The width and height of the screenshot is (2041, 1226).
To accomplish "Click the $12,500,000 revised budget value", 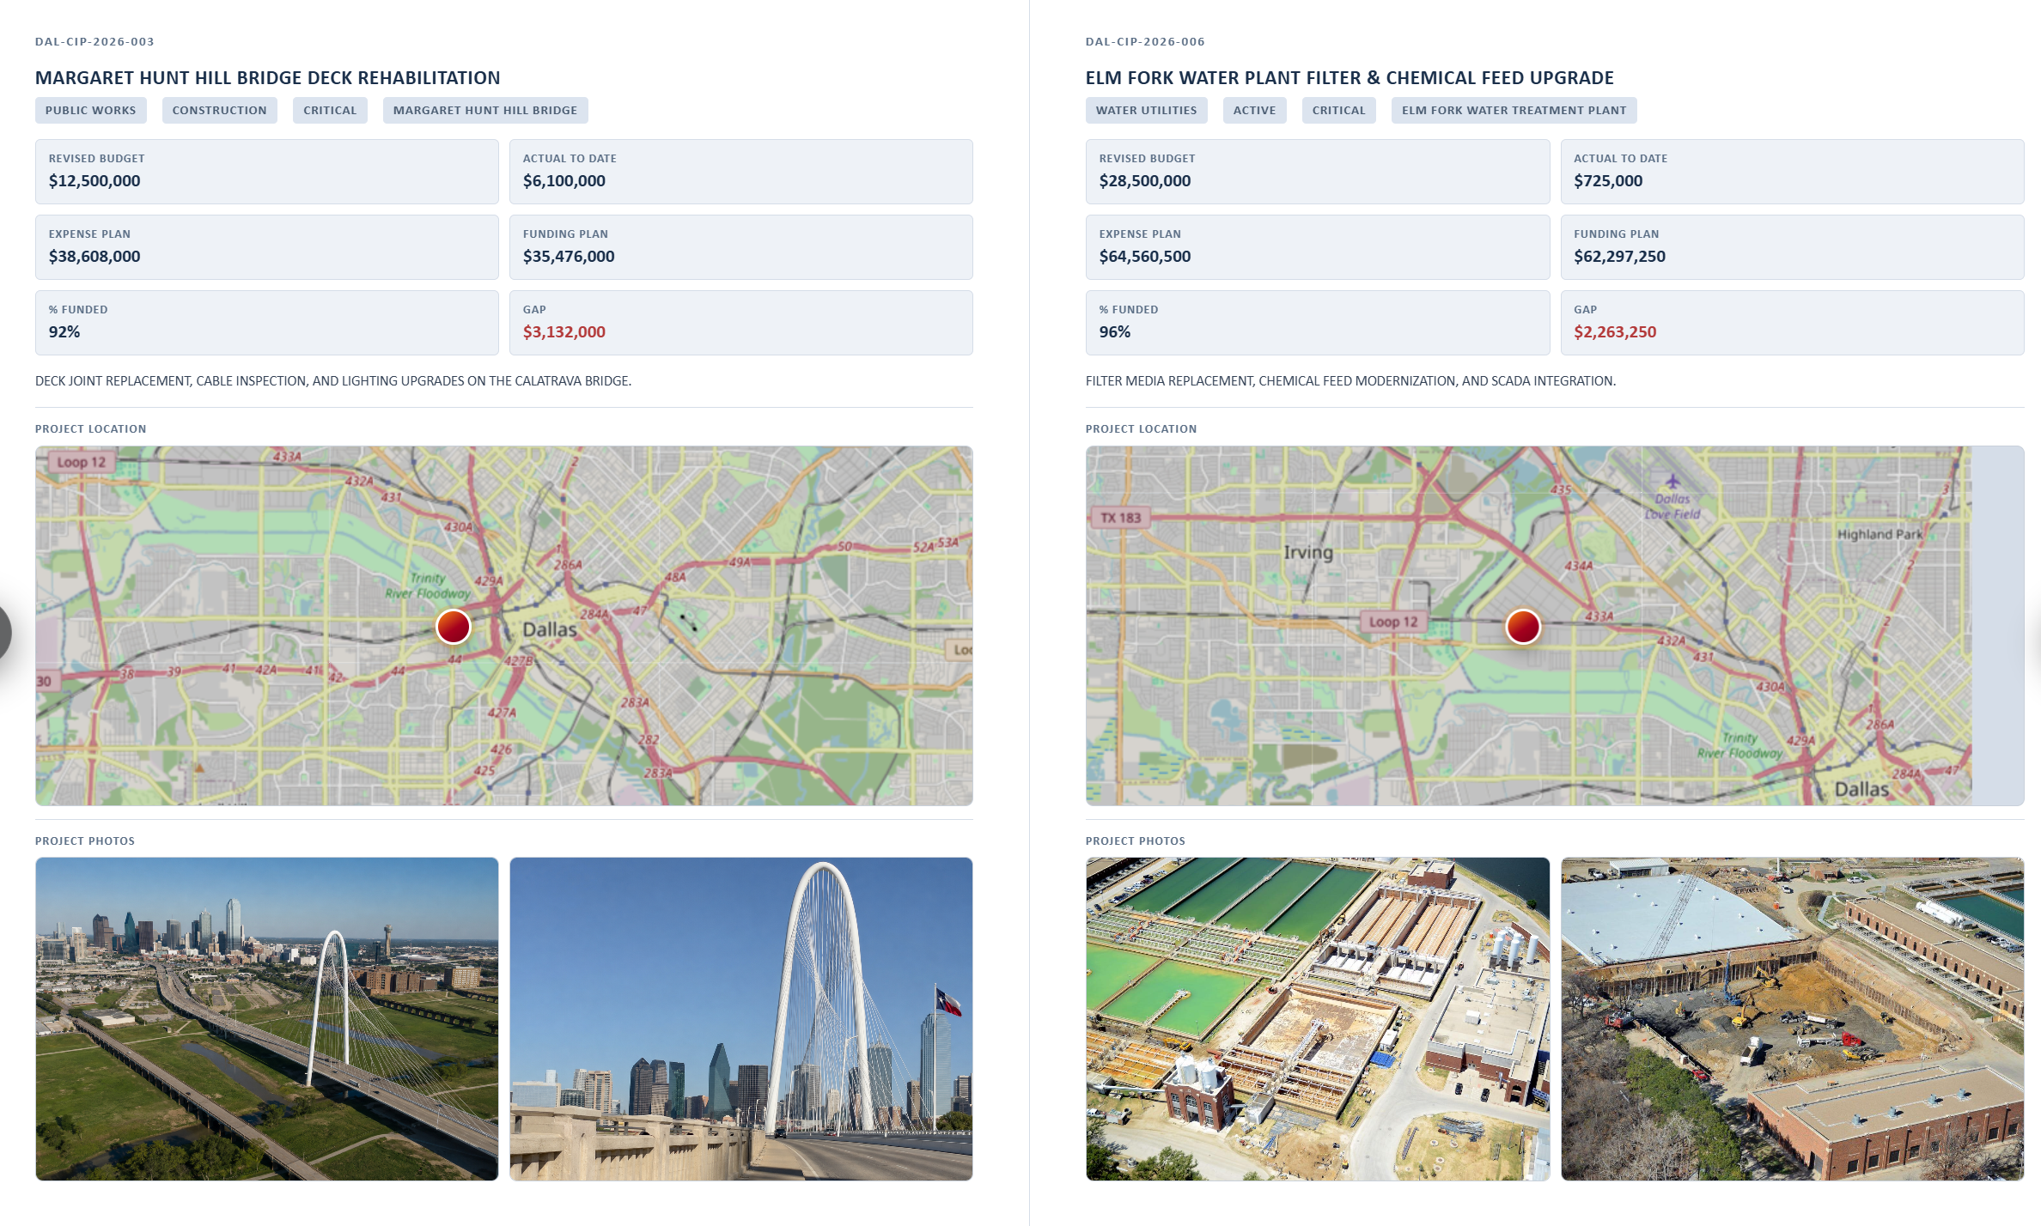I will point(94,181).
